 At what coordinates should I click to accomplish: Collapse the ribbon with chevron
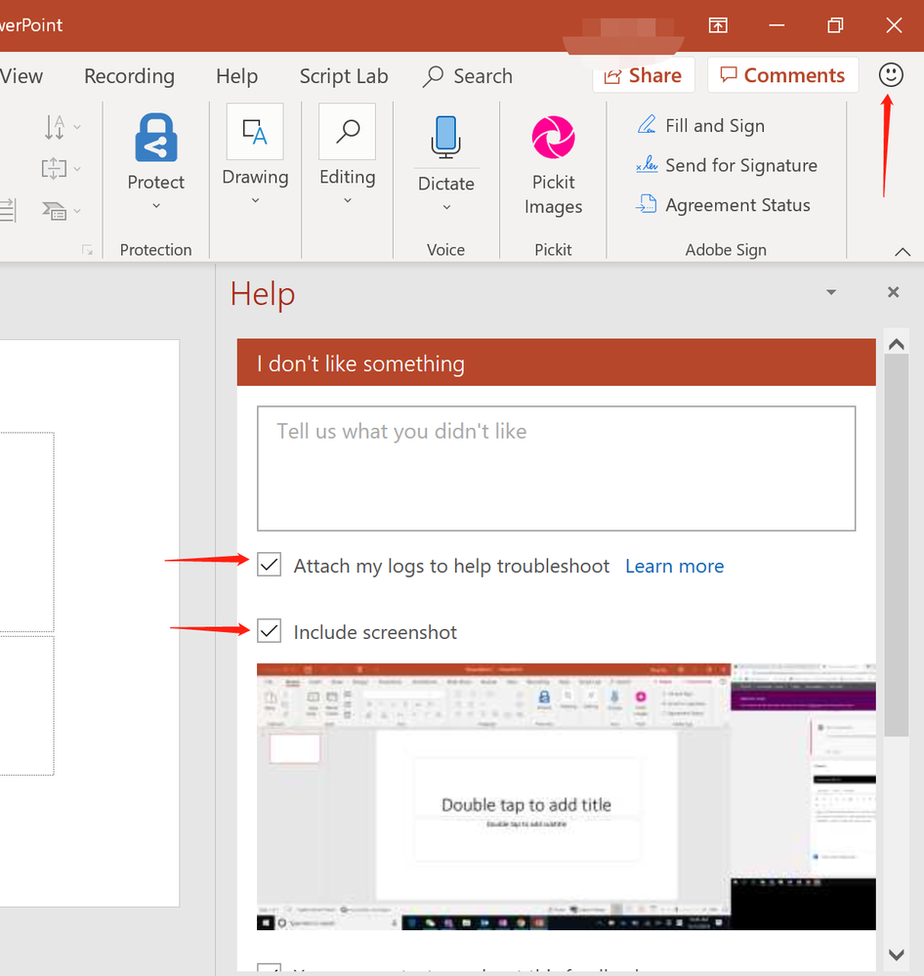[903, 251]
